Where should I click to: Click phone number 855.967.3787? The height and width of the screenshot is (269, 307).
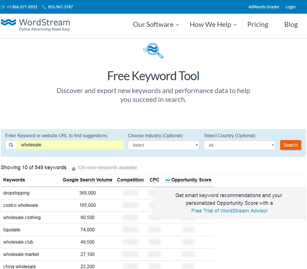coord(61,7)
